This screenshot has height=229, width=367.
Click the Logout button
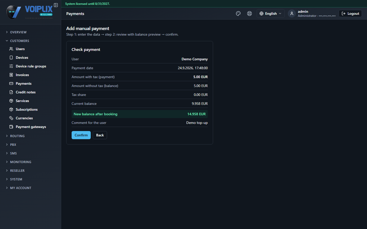[350, 13]
